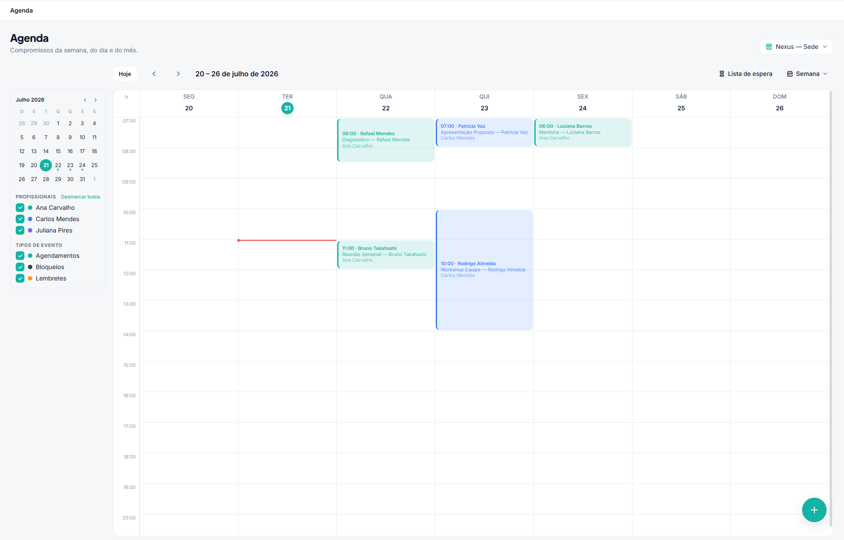The width and height of the screenshot is (844, 540).
Task: Select day 15 in mini calendar
Action: [x=58, y=151]
